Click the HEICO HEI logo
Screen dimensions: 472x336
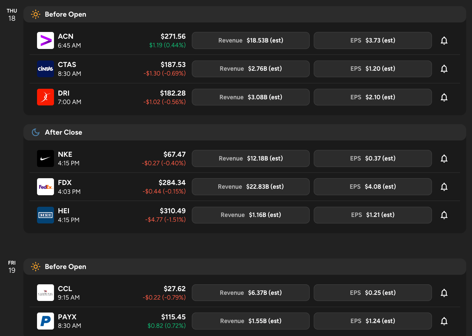[46, 215]
